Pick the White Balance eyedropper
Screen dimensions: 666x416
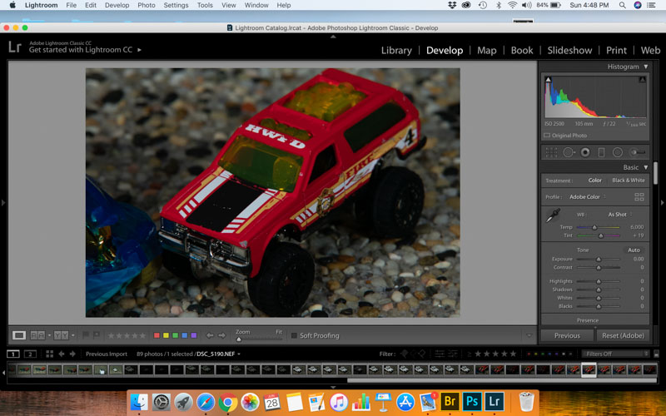coord(553,215)
